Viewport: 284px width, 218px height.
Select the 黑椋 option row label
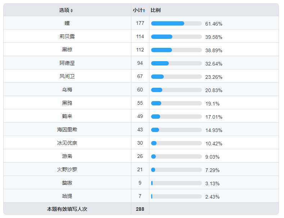(67, 50)
